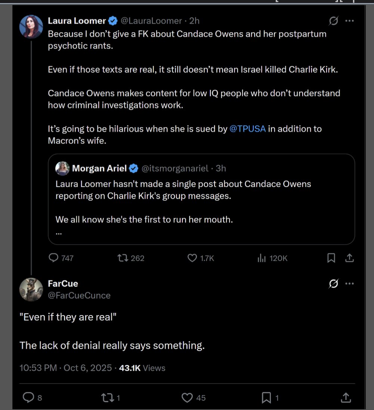374x410 pixels.
Task: Open the 10:53 PM Oct 6, 2025 timestamp
Action: 65,368
